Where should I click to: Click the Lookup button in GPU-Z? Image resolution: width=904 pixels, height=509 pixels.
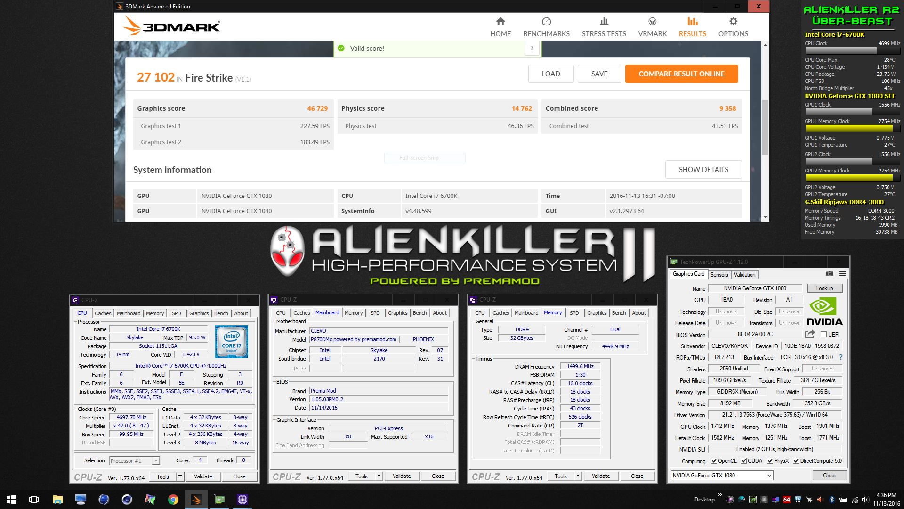tap(824, 288)
